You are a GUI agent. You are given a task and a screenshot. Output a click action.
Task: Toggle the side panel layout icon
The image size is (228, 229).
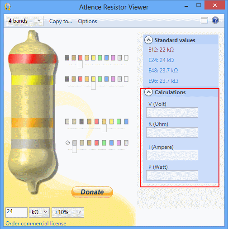(x=204, y=20)
